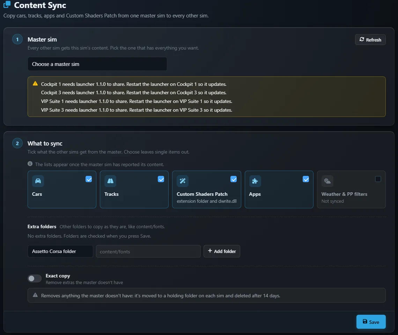Viewport: 398px width, 335px height.
Task: Untick the Custom Shaders Patch checkbox
Action: [234, 179]
